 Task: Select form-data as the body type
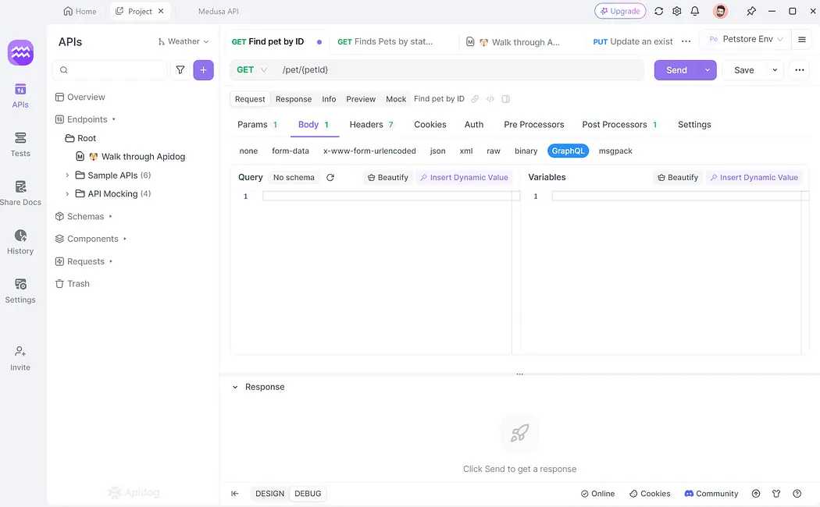291,151
